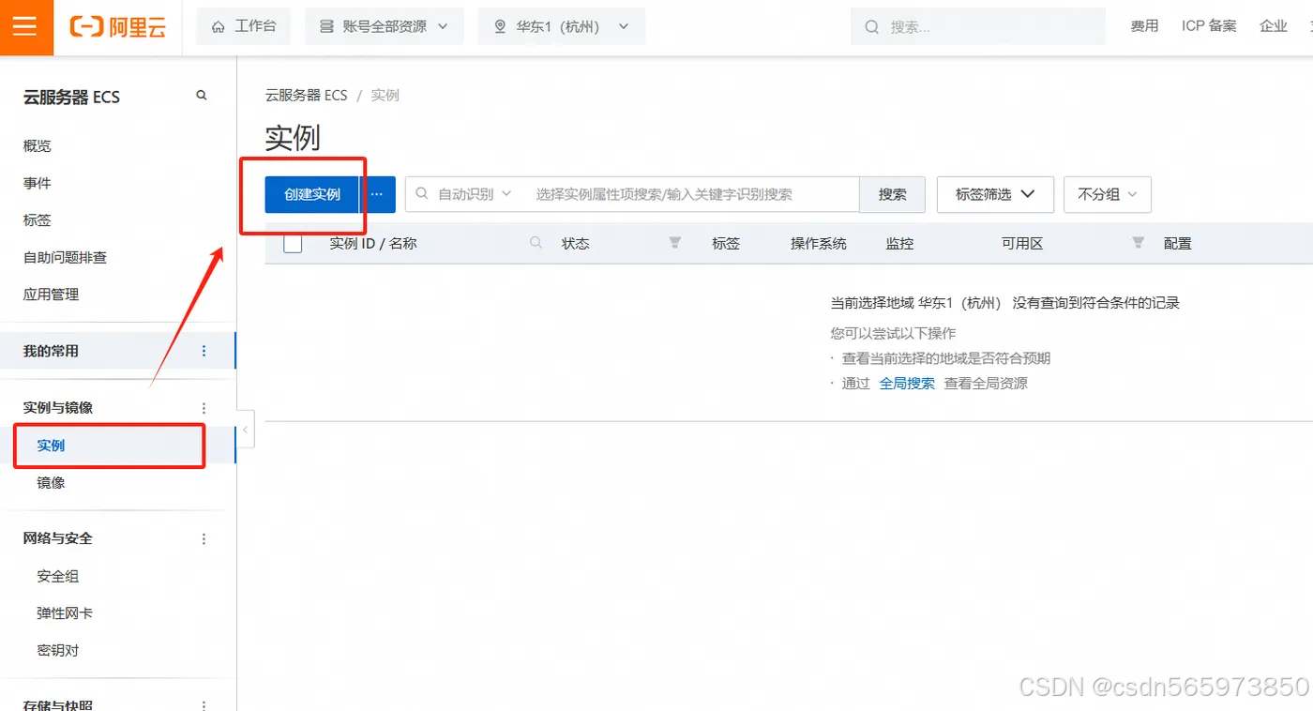
Task: Select the 我的常用 sidebar section
Action: coord(117,351)
